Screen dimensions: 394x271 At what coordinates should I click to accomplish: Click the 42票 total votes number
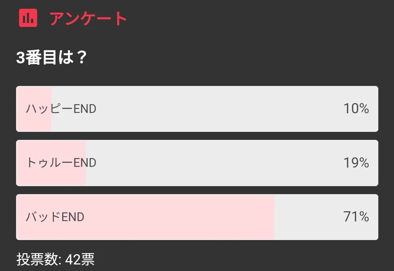(x=80, y=260)
